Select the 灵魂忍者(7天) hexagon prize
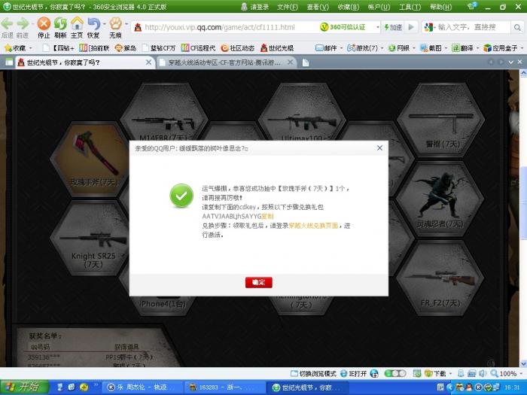The image size is (527, 395). click(440, 199)
